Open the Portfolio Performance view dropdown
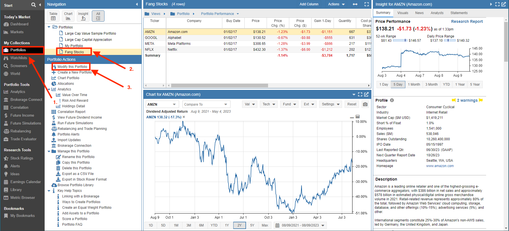 coord(220,14)
